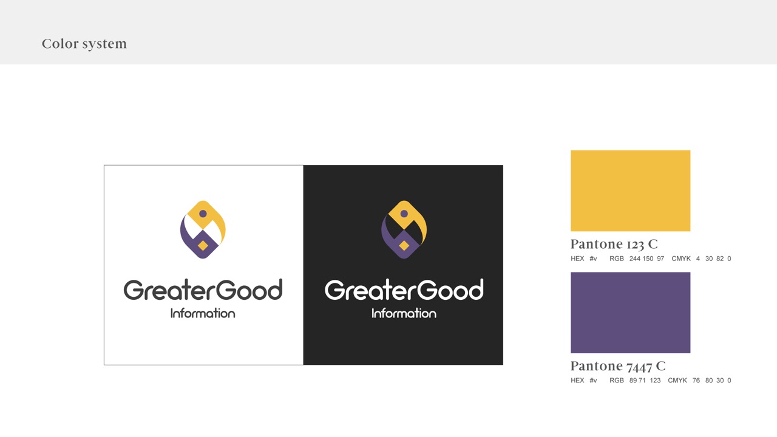Select the yellow Pantone 123 C swatch

630,191
